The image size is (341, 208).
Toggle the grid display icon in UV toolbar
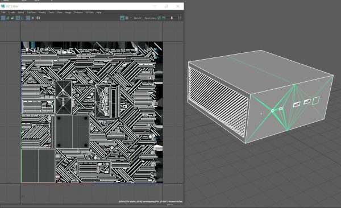(x=28, y=18)
